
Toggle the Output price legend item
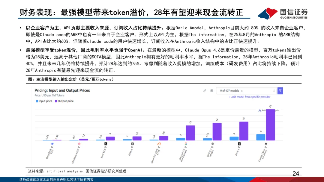click(64, 101)
